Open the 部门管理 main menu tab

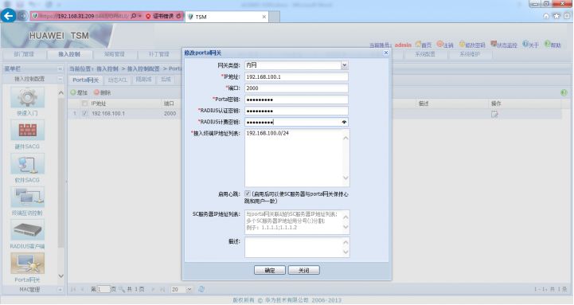[x=24, y=54]
